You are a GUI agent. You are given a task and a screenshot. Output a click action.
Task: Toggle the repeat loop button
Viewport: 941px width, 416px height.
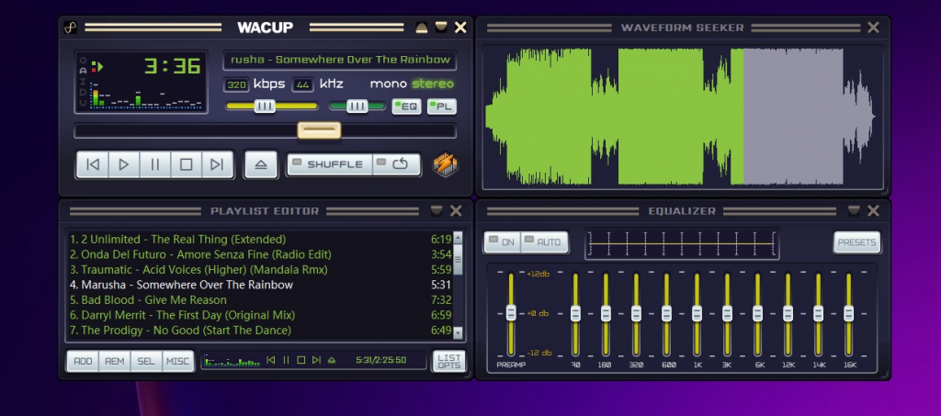click(x=399, y=164)
